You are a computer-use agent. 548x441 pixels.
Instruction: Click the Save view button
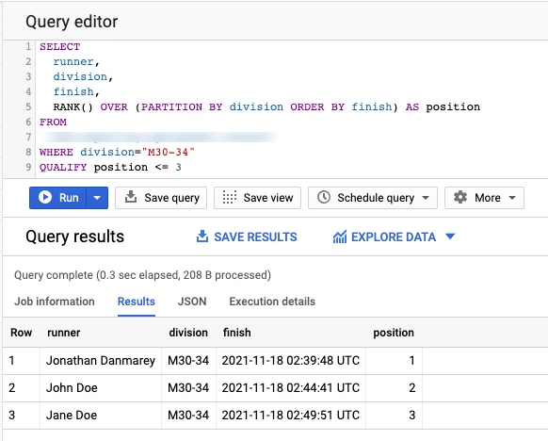(257, 198)
